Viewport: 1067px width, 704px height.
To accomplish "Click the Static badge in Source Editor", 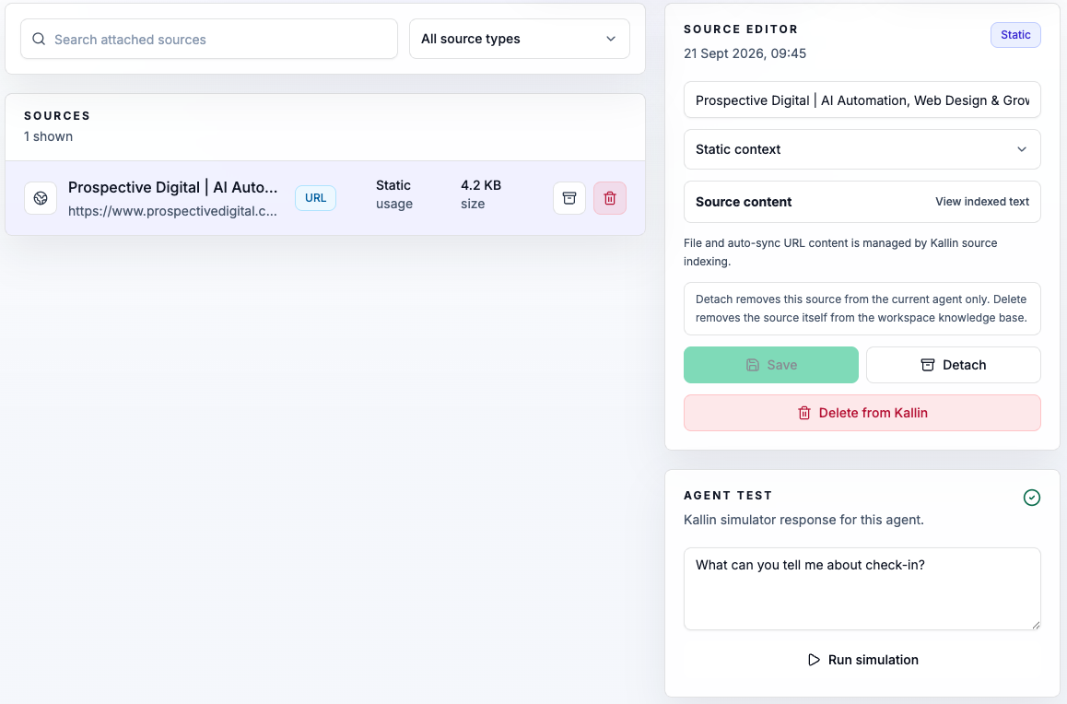I will click(x=1015, y=35).
